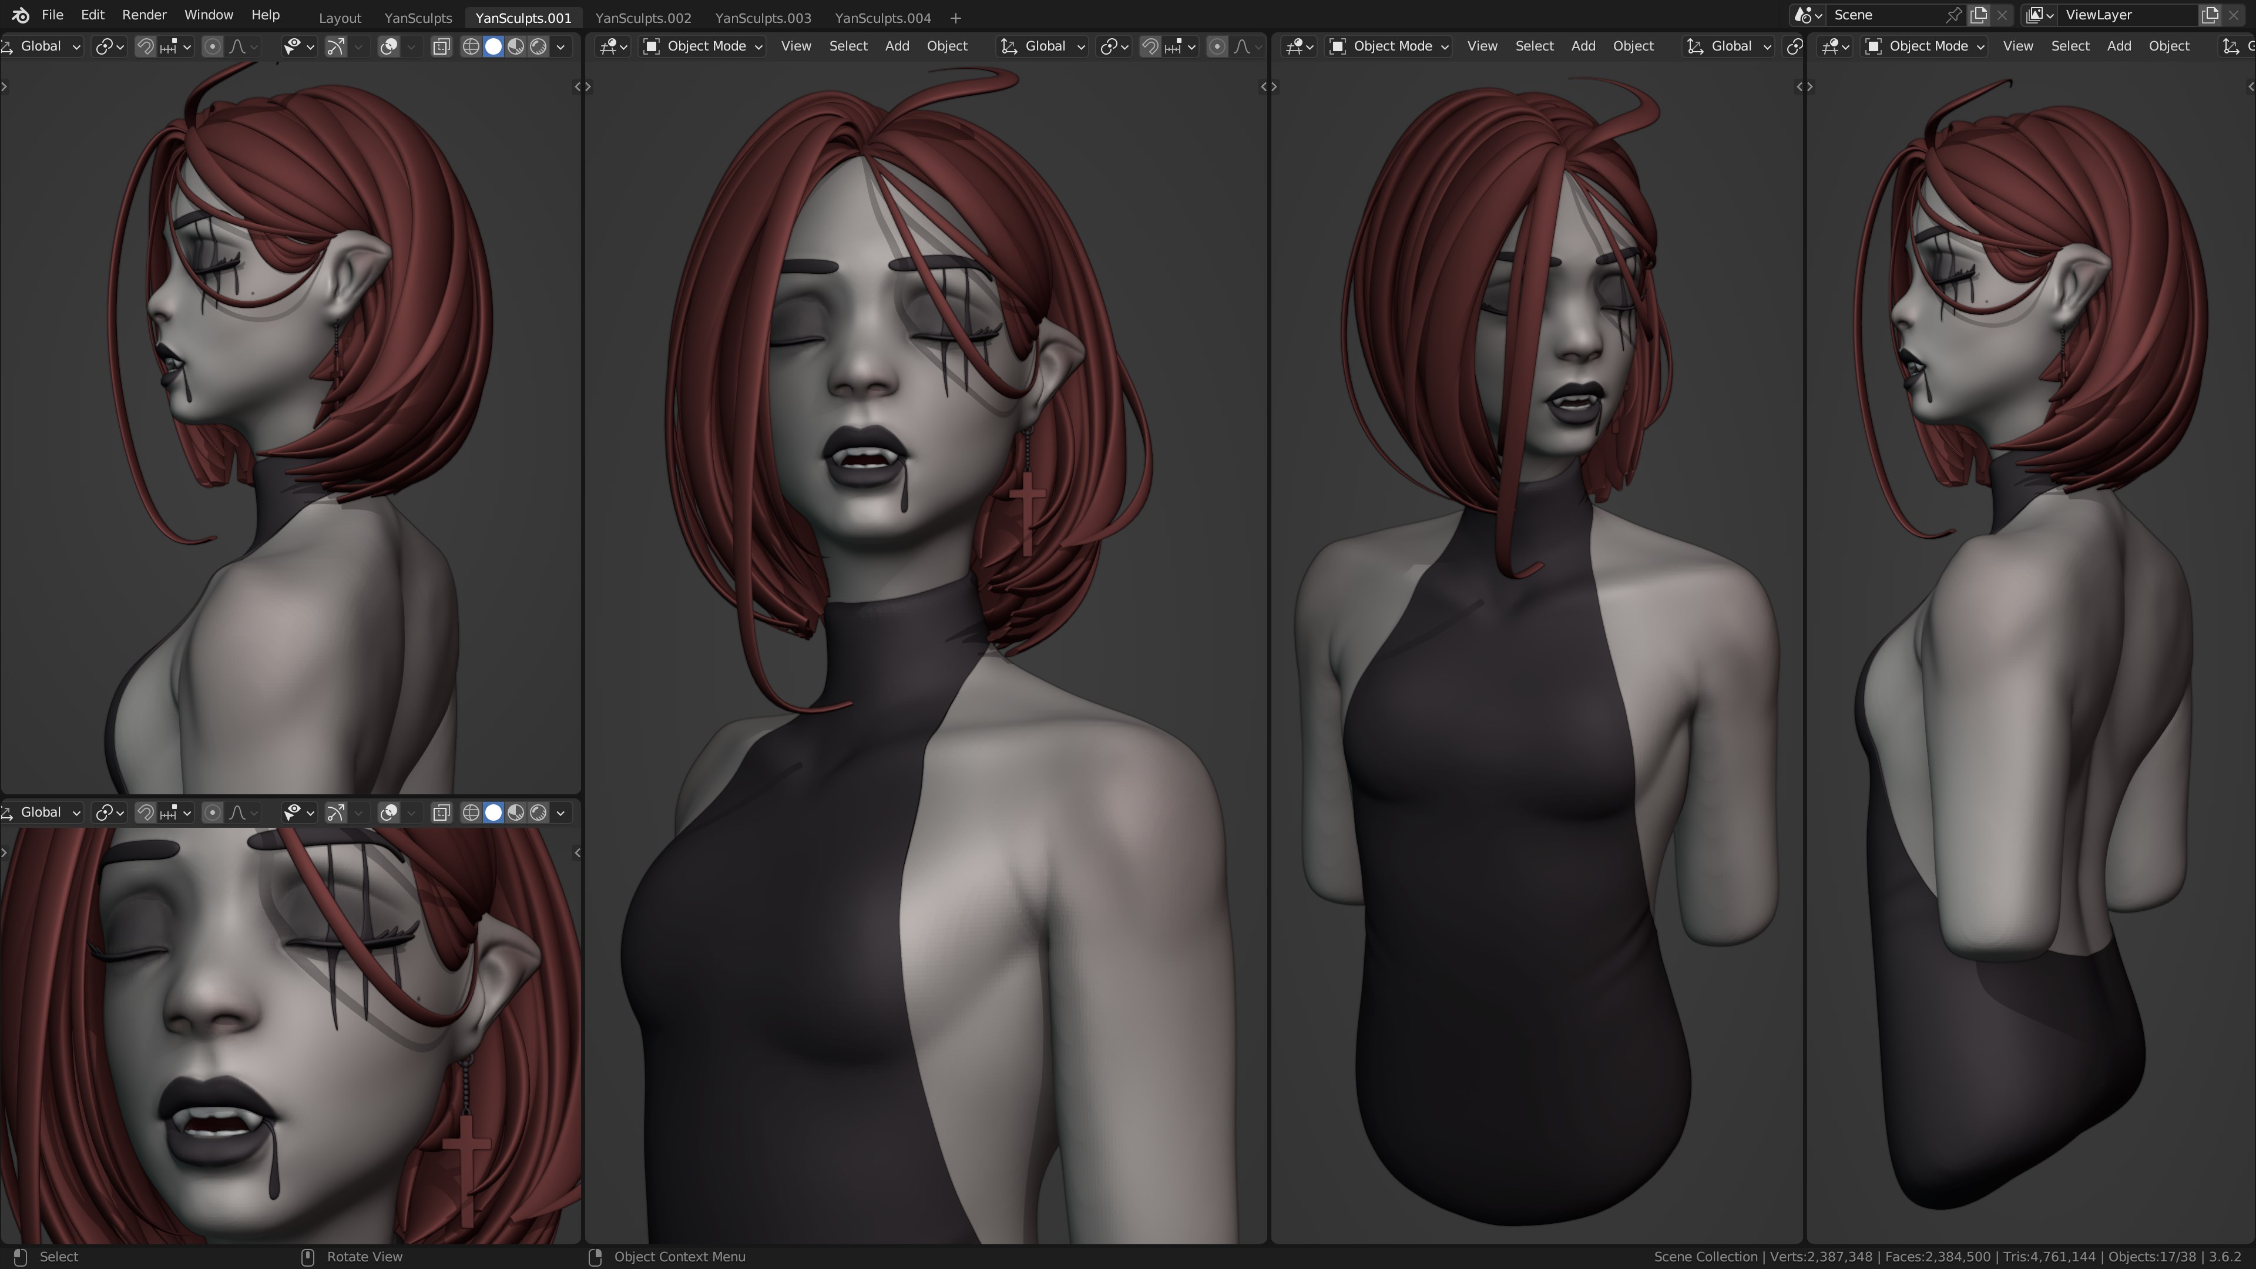
Task: Switch top-left viewport to material preview shading
Action: pos(516,46)
